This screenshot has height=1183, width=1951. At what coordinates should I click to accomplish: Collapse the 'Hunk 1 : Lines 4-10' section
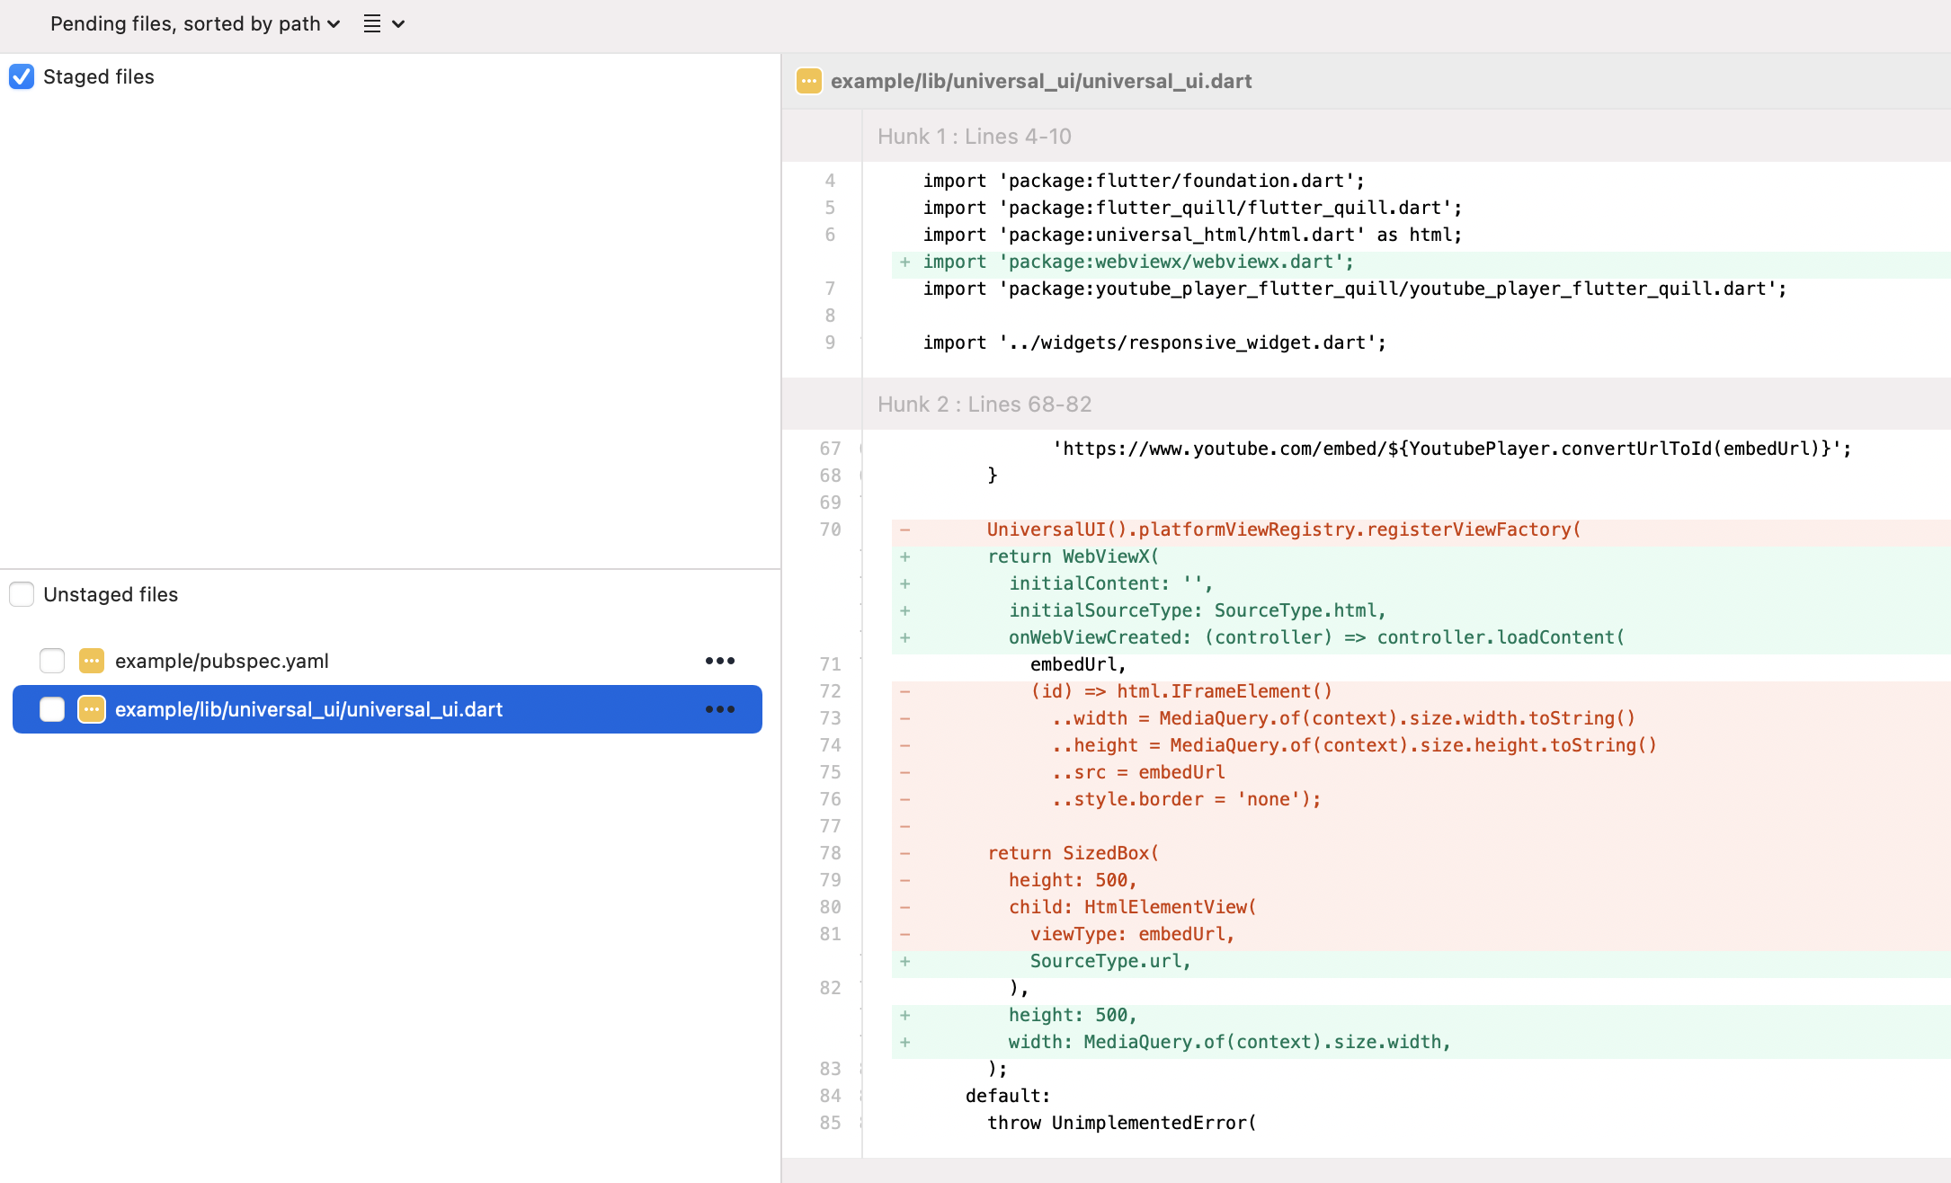pyautogui.click(x=974, y=136)
